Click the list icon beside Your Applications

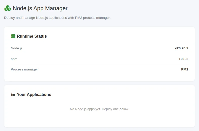pos(13,94)
